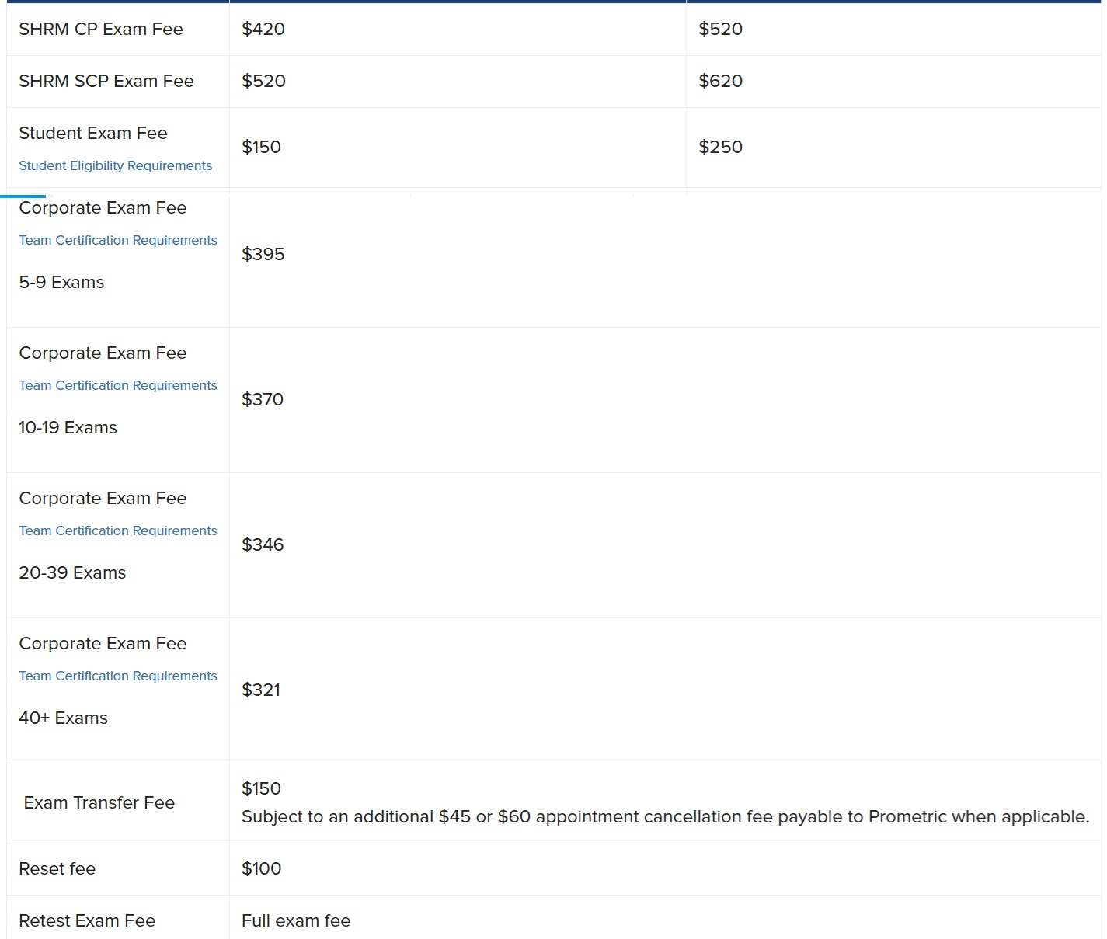
Task: Select $150 in the Student Exam Fee row
Action: point(261,147)
